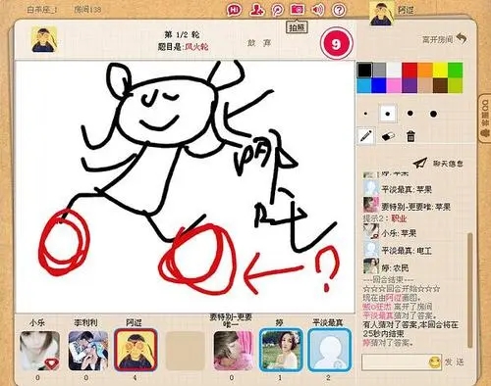Pick the brown color swatch
491x386 pixels.
440,85
